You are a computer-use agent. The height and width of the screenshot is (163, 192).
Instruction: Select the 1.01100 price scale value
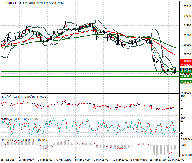pyautogui.click(x=186, y=35)
